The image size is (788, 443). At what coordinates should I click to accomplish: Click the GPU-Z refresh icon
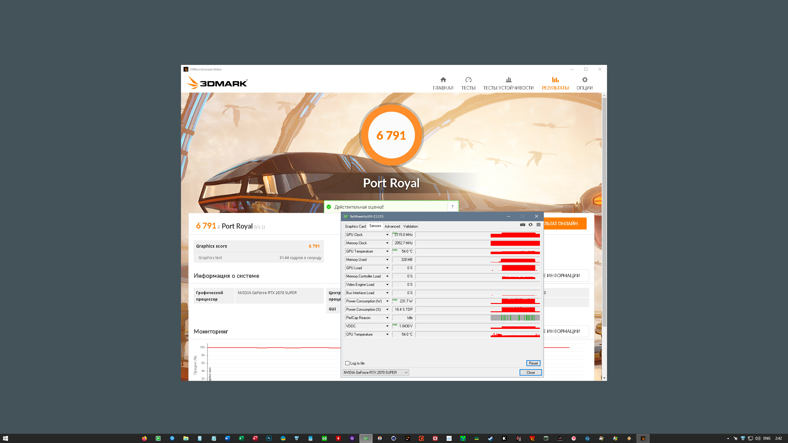(x=530, y=225)
